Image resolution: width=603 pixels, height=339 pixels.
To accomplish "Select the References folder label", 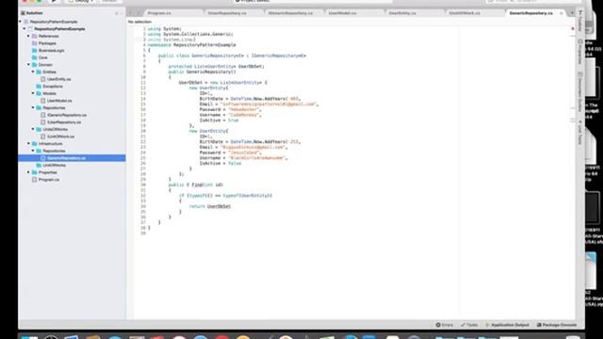I will click(49, 36).
